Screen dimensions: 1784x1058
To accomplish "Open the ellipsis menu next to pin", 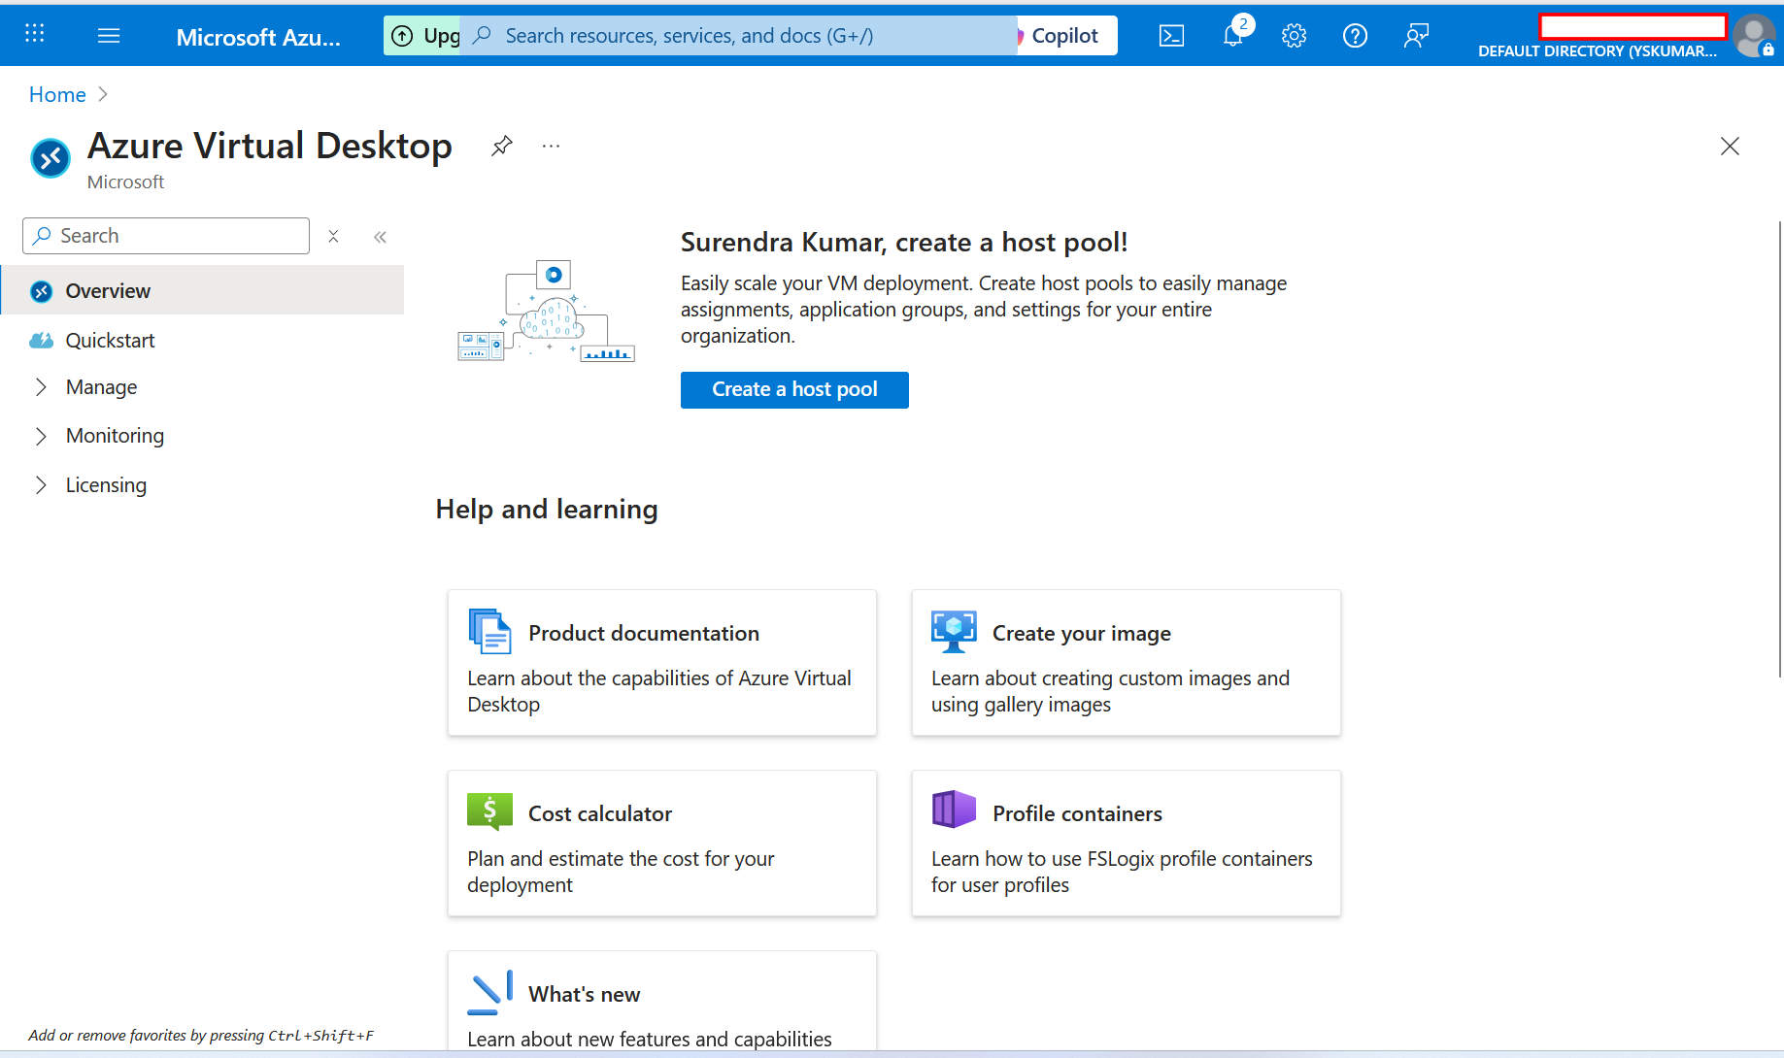I will (x=551, y=146).
